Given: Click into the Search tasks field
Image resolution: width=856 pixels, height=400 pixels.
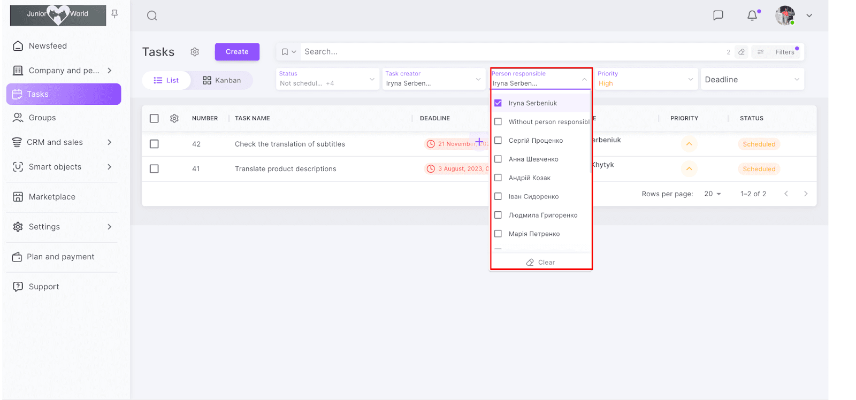Looking at the screenshot, I should point(508,52).
